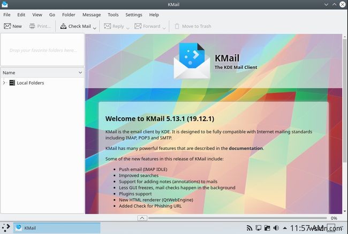This screenshot has width=348, height=234.
Task: Click the Name column header
Action: pos(42,73)
